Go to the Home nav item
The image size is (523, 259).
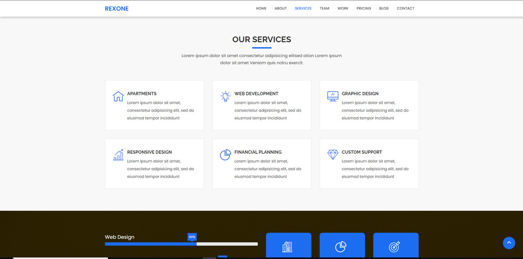coord(261,9)
